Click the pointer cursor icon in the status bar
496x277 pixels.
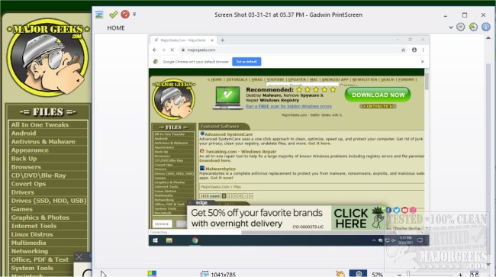point(103,274)
